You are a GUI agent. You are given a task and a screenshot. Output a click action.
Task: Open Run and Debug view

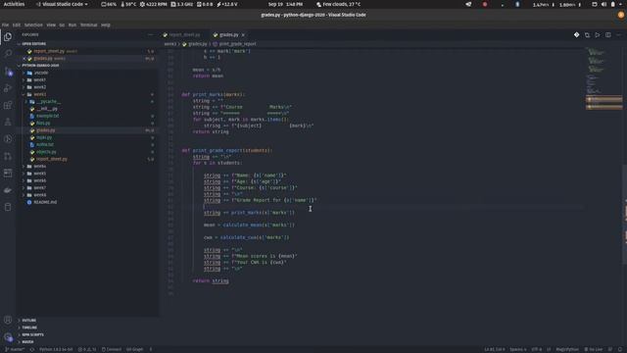[8, 88]
